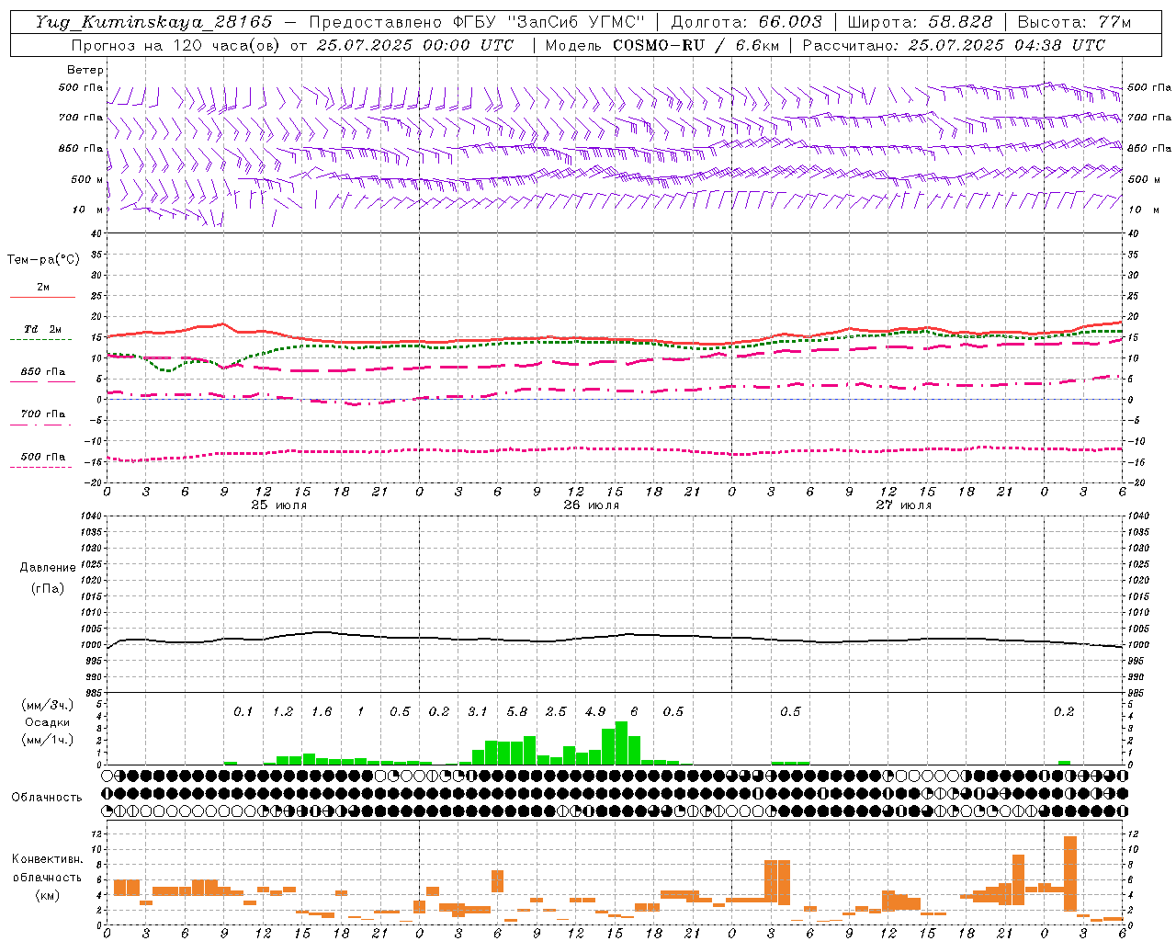This screenshot has width=1176, height=941.
Task: Click the '700 гПа' temperature legend entry
Action: (x=43, y=414)
